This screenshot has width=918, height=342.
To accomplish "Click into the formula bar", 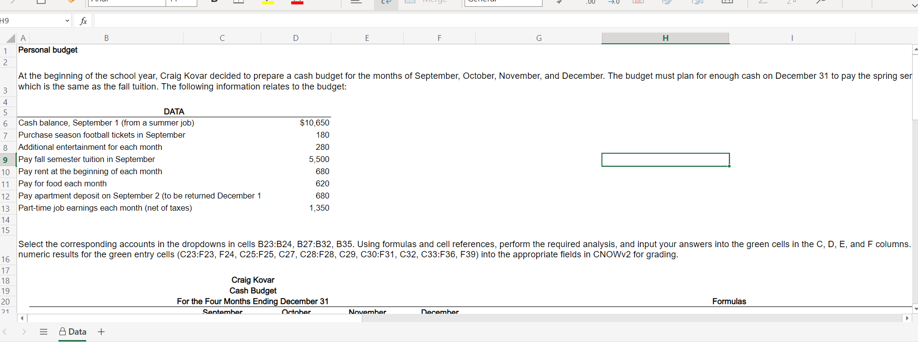I will coord(506,20).
